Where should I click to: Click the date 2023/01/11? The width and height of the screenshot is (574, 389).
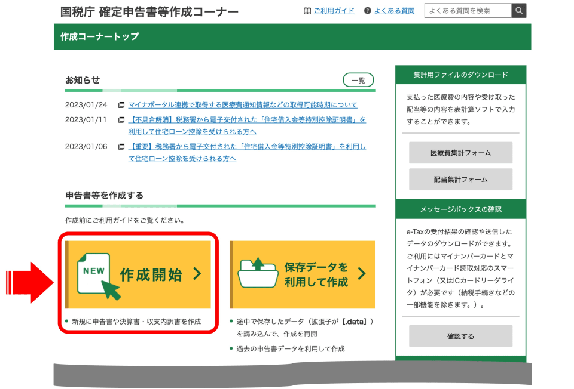(86, 120)
